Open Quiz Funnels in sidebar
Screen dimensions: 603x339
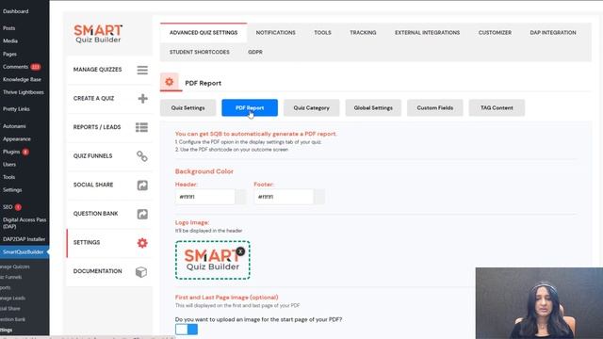[109, 156]
